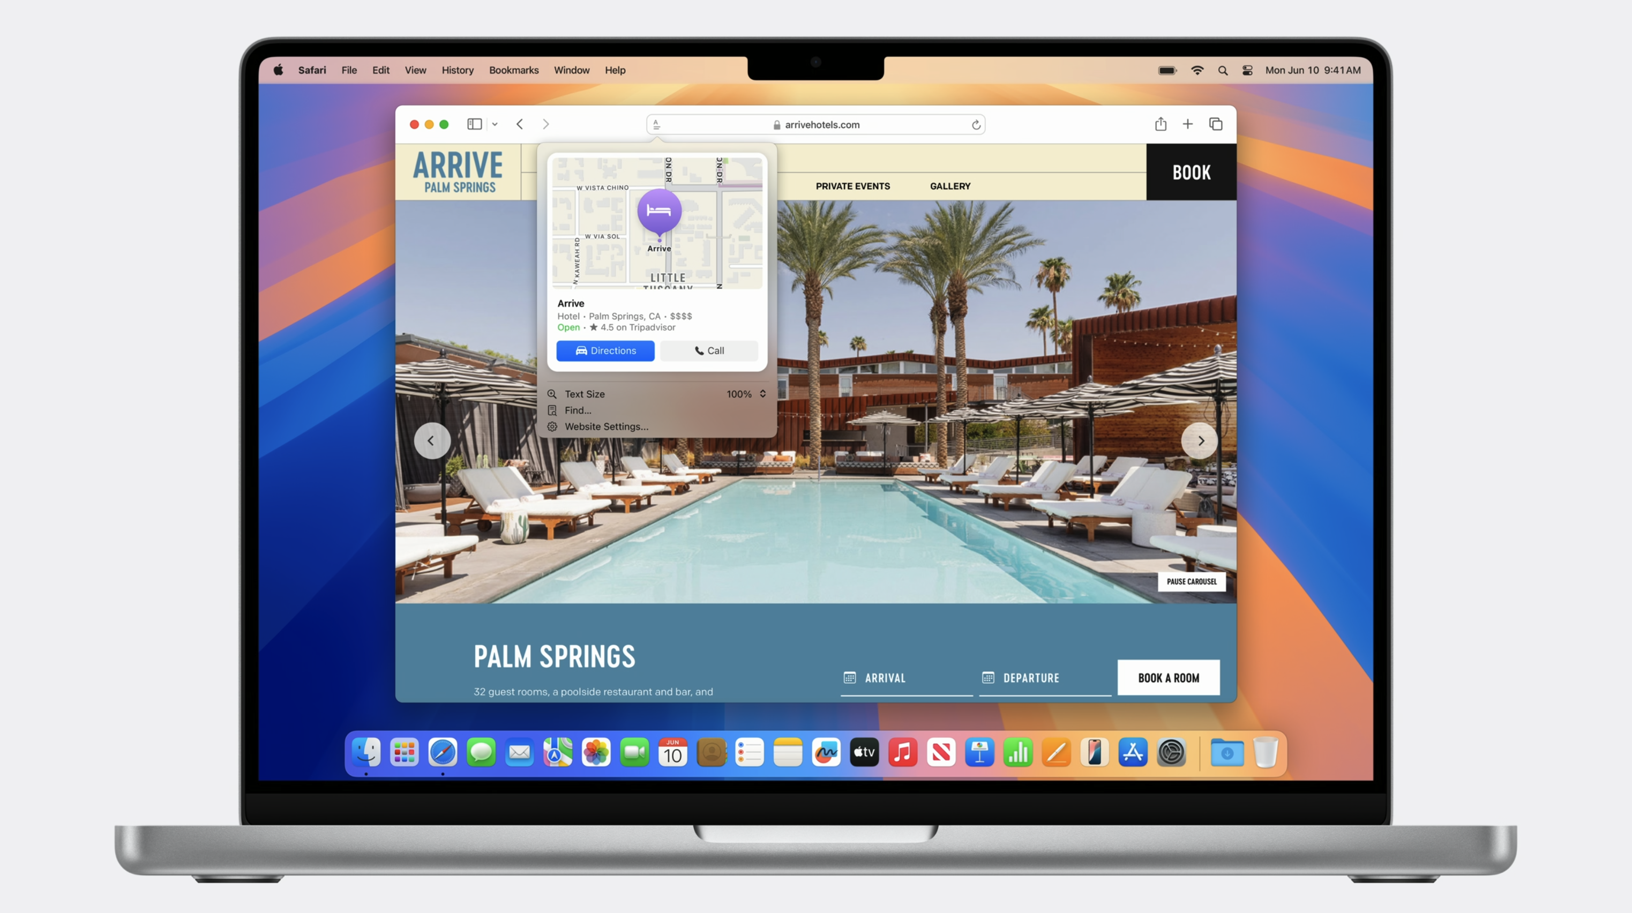Open App Store icon in the Dock

(x=1132, y=752)
